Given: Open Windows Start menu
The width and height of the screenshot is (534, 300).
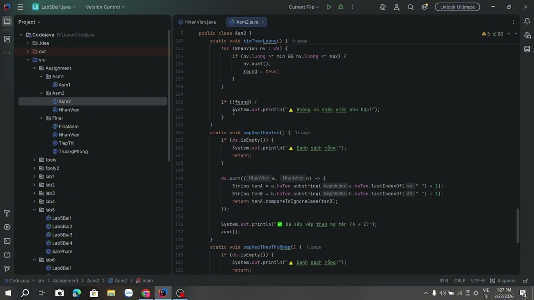Looking at the screenshot, I should click(x=8, y=293).
